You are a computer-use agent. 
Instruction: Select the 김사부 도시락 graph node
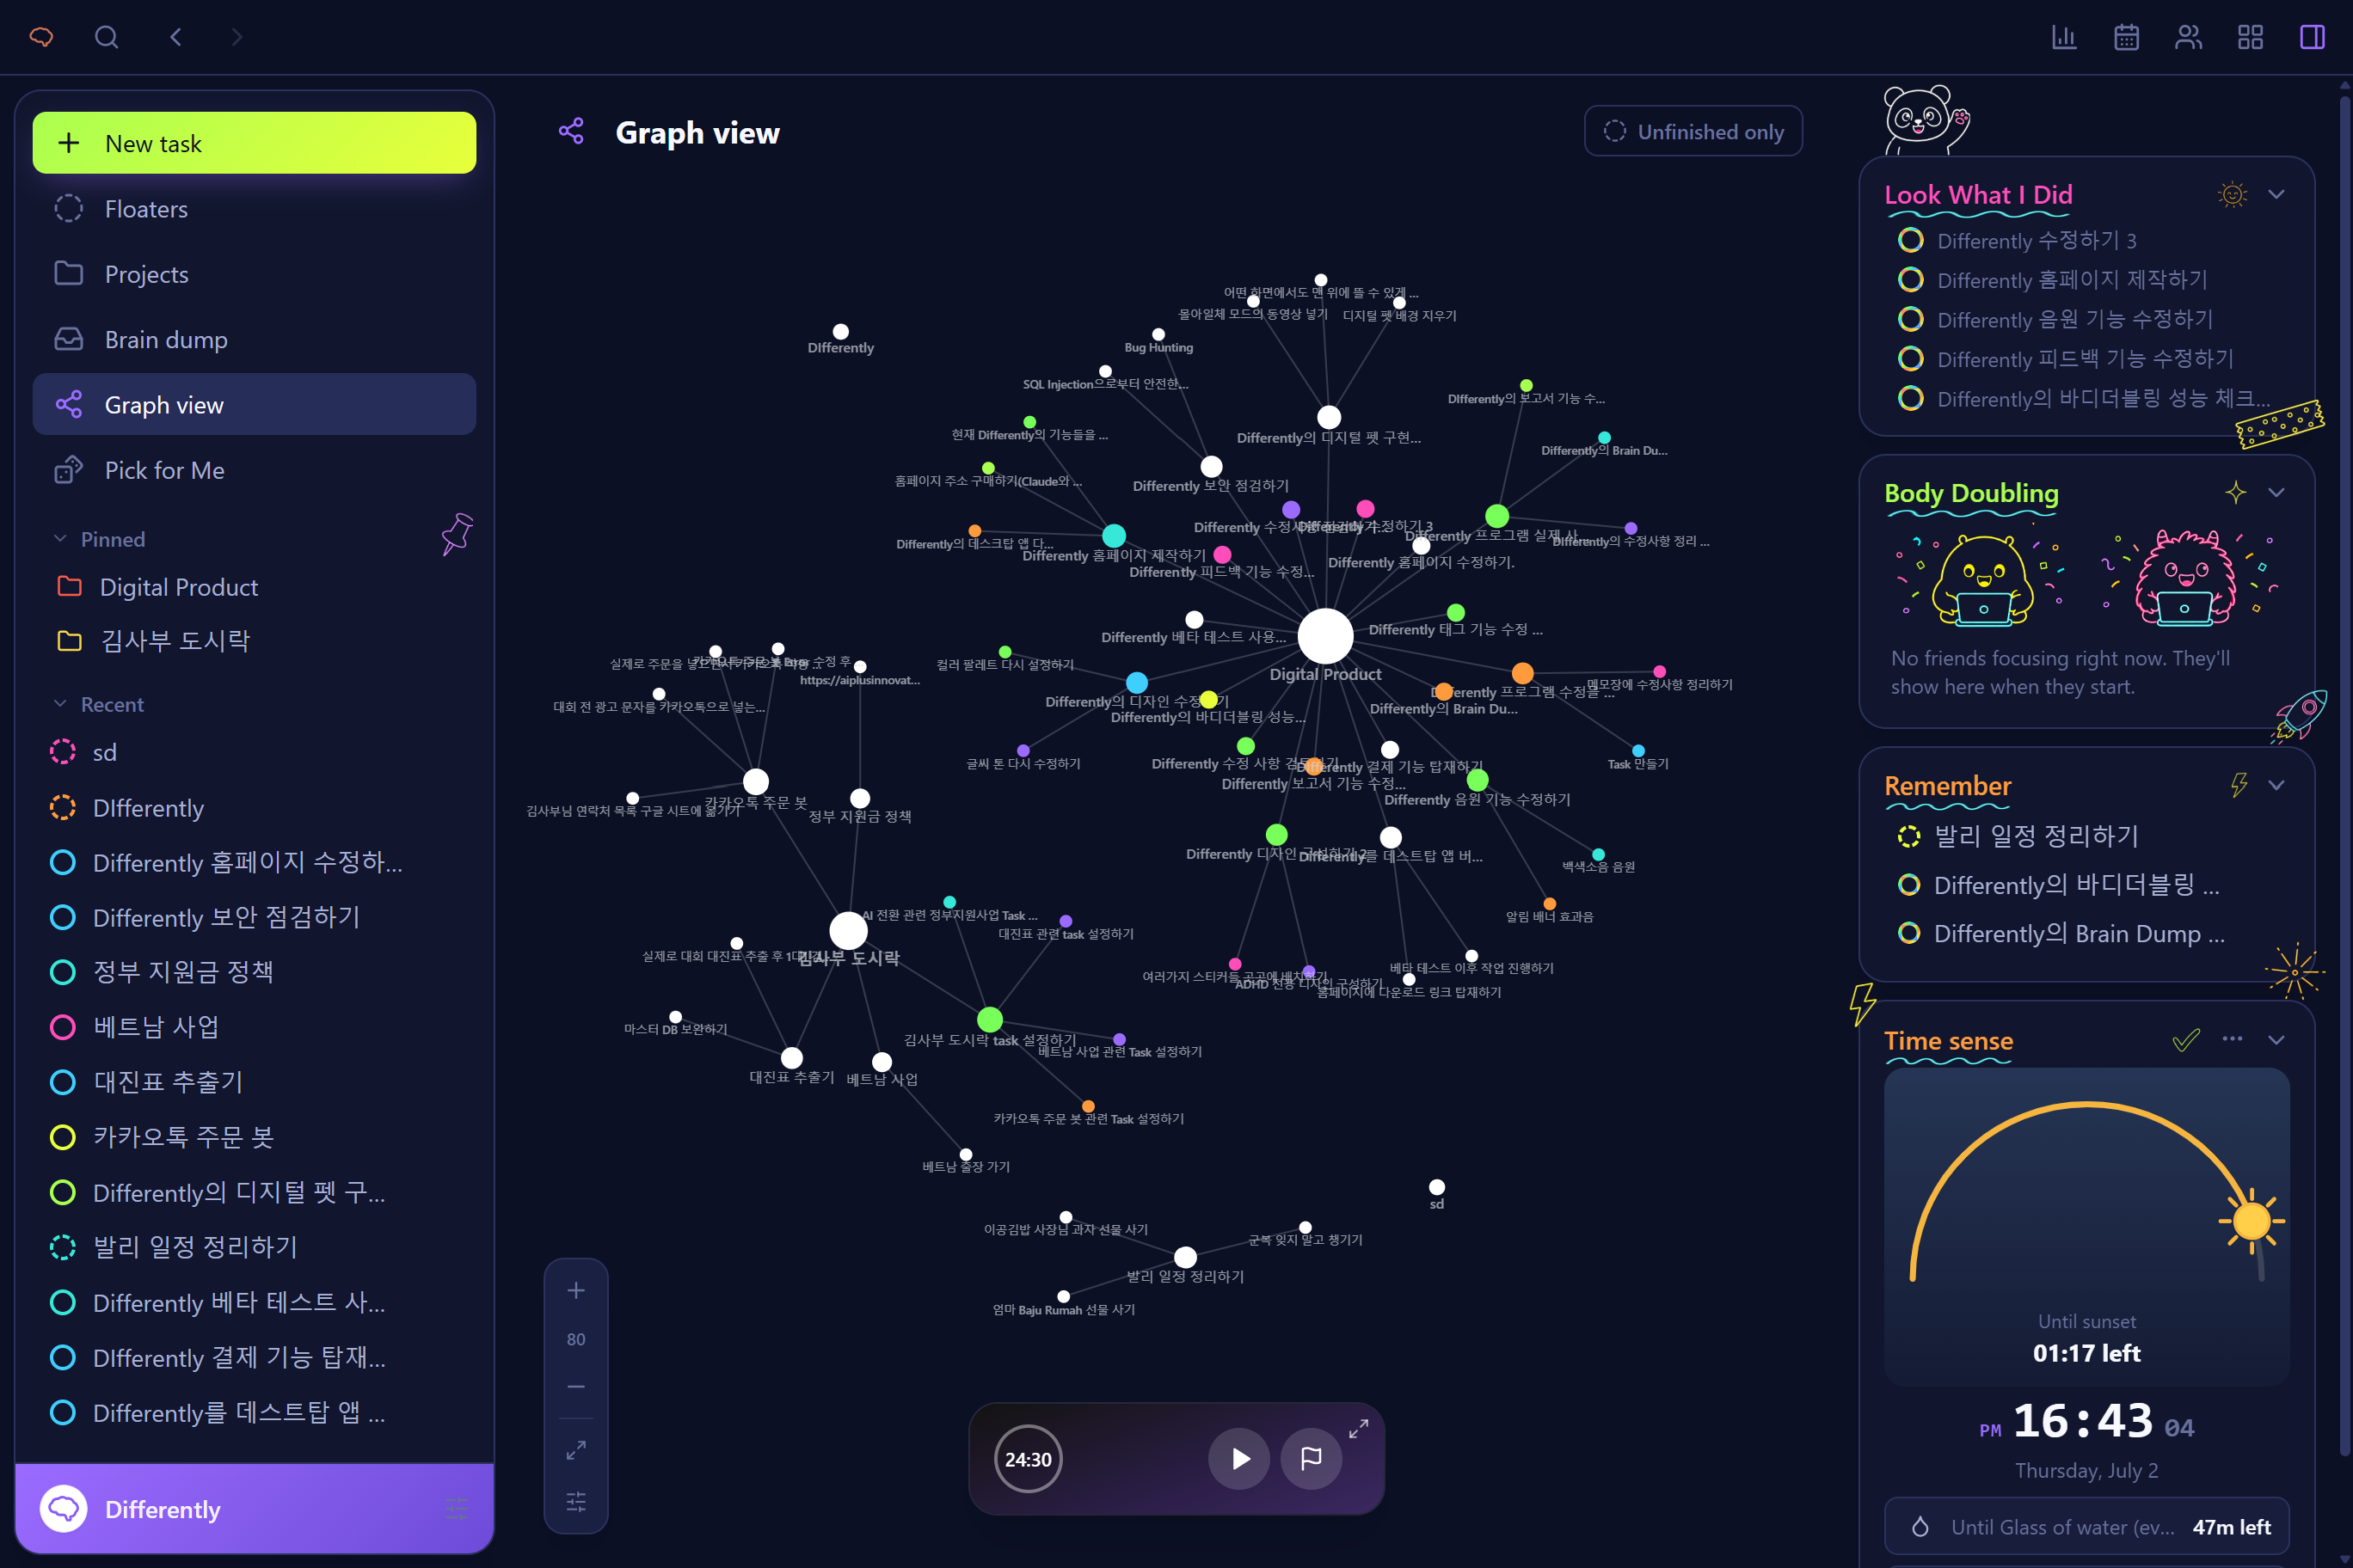point(848,930)
